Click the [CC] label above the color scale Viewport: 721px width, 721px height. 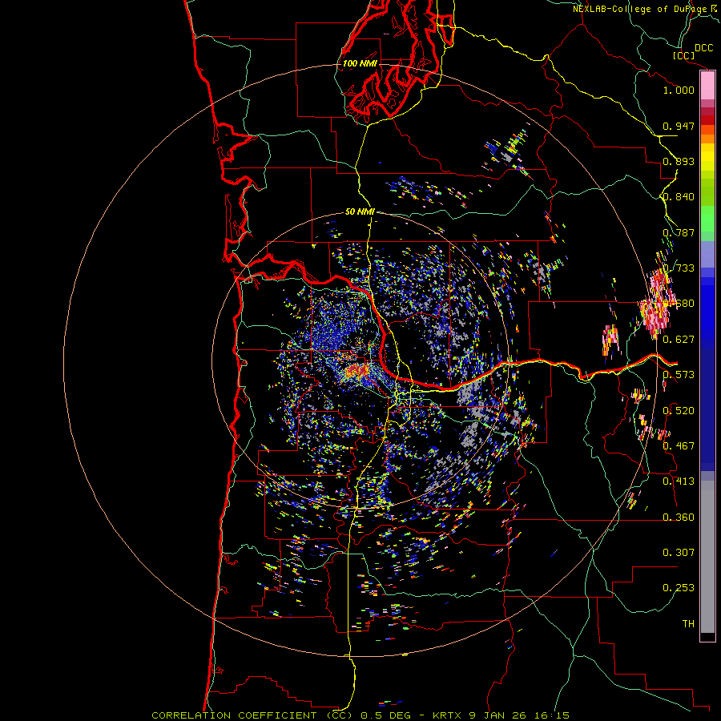(x=683, y=55)
